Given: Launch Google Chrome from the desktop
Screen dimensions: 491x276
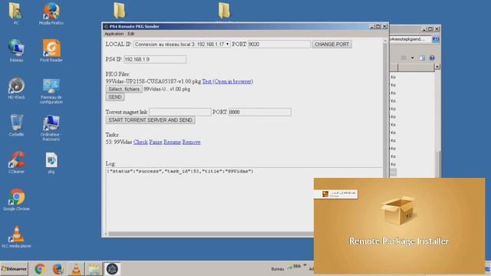Looking at the screenshot, I should [16, 199].
